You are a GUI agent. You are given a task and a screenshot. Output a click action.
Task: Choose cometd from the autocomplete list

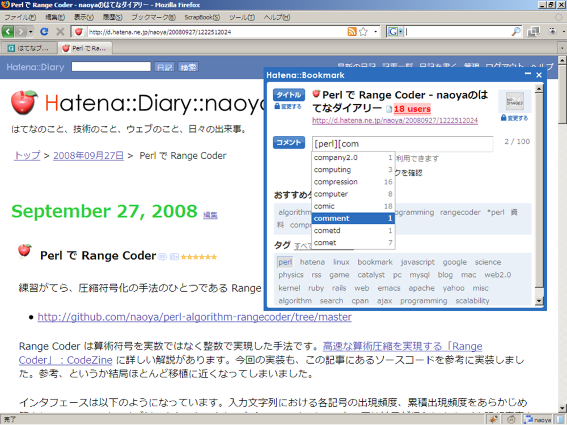(x=353, y=231)
